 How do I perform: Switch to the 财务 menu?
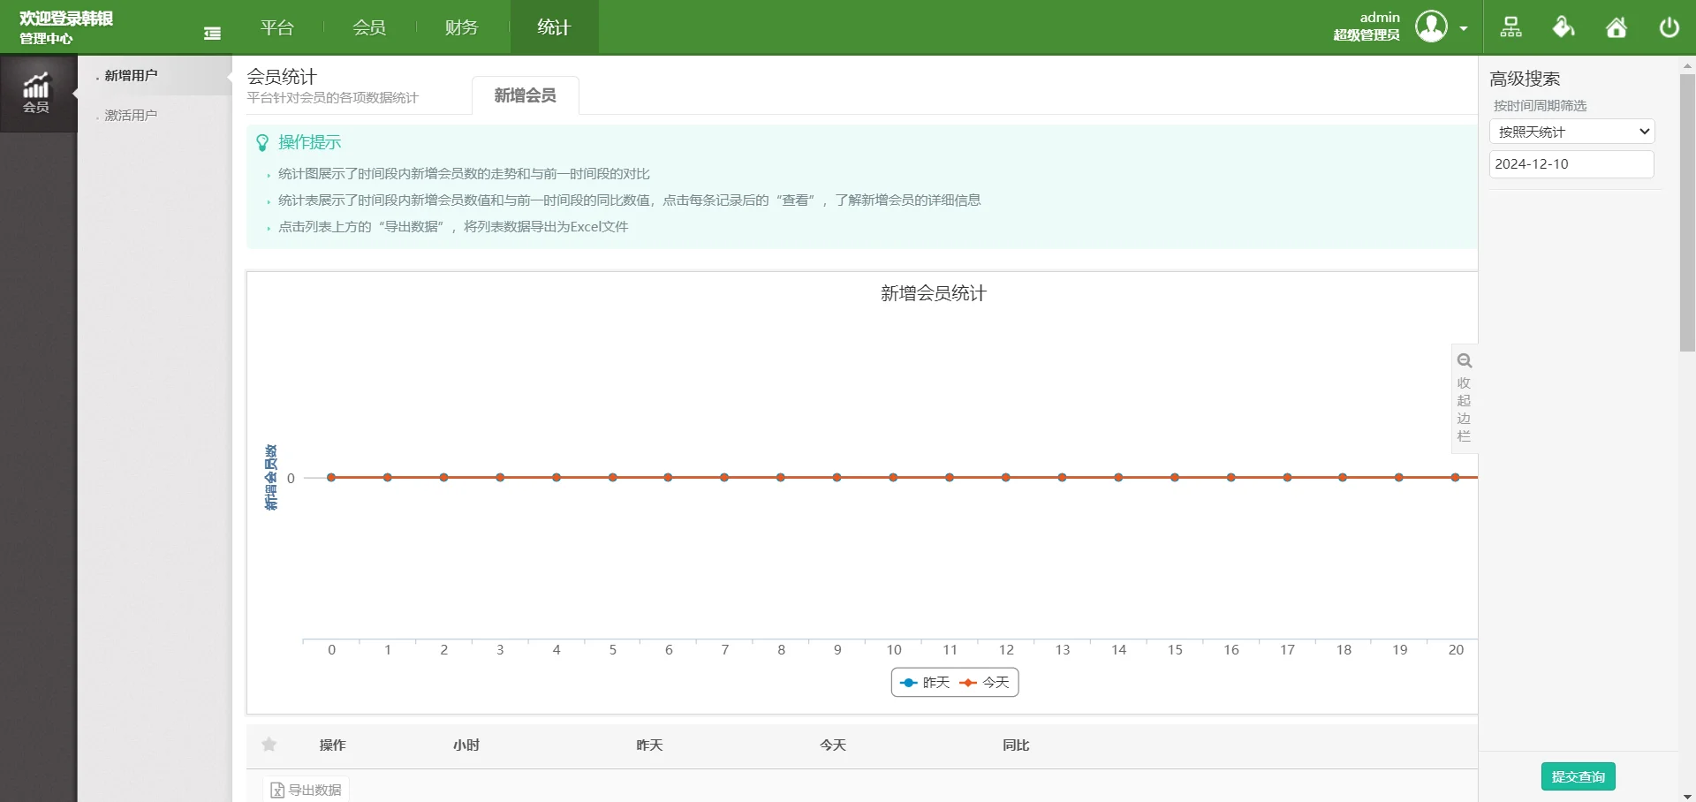(460, 26)
